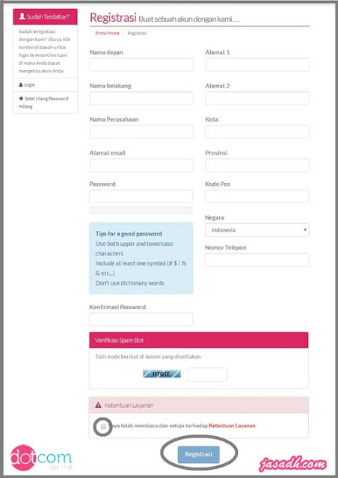338x478 pixels.
Task: Click the HTQIE captcha image
Action: point(162,373)
